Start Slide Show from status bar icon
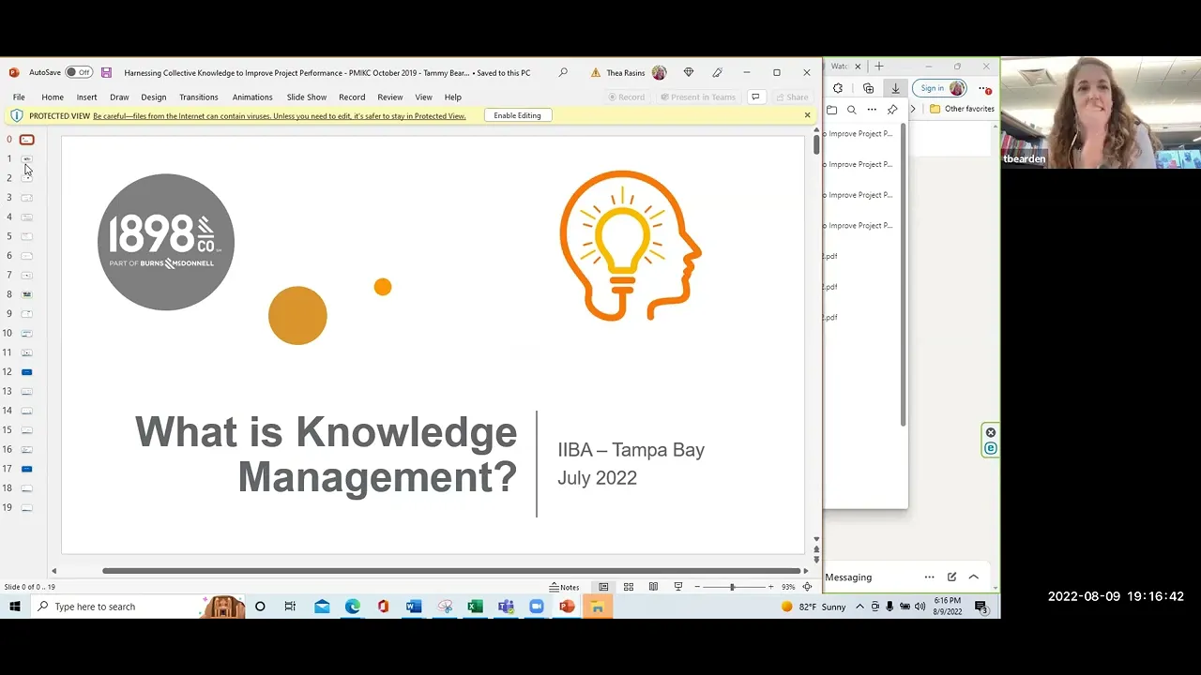Screen dimensions: 1201x675 click(x=677, y=587)
